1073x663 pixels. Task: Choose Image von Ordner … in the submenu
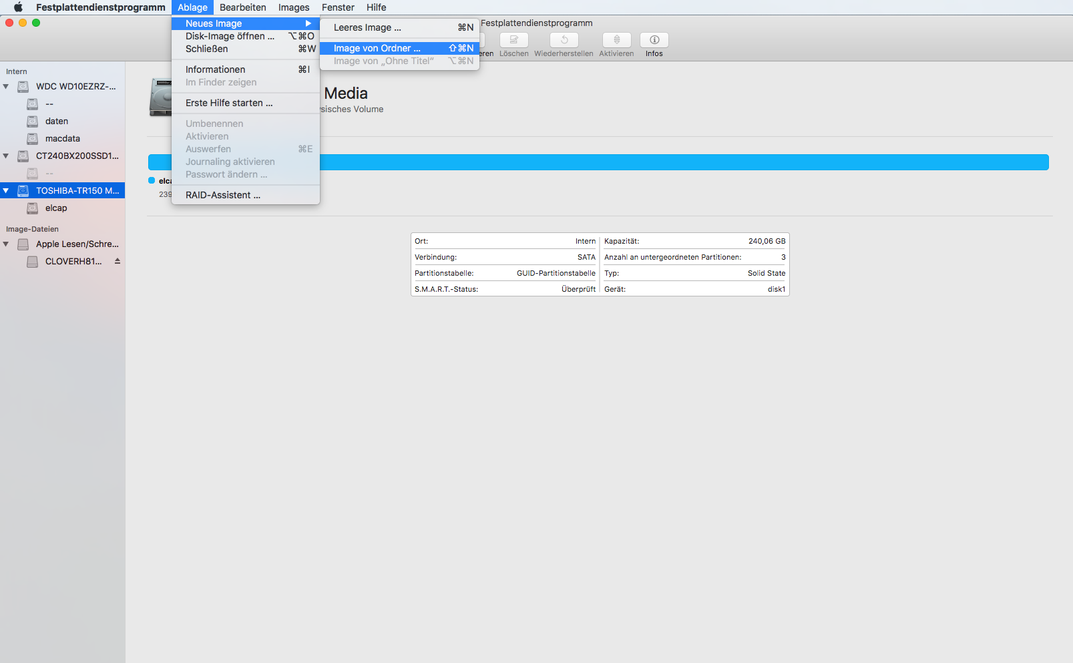point(399,48)
